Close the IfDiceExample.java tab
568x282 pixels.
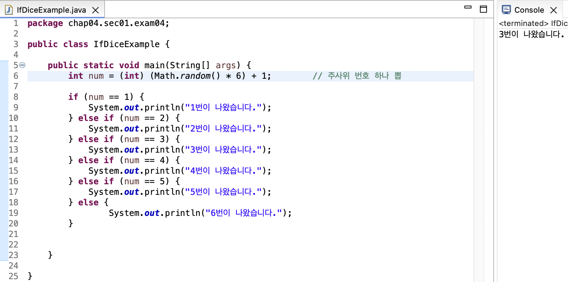point(95,10)
